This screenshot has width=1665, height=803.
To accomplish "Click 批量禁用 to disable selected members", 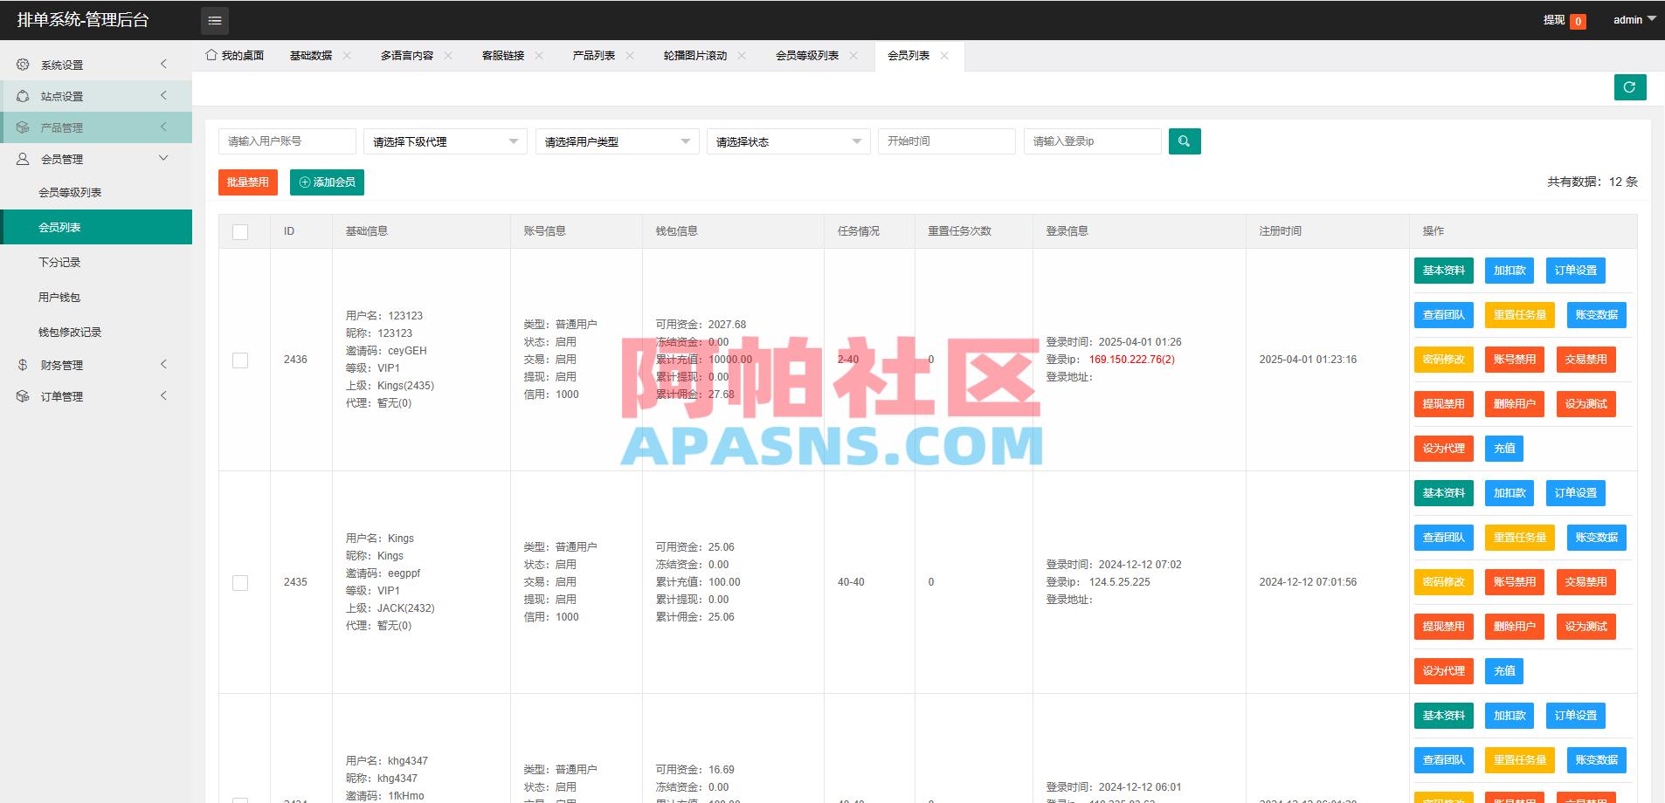I will point(247,182).
